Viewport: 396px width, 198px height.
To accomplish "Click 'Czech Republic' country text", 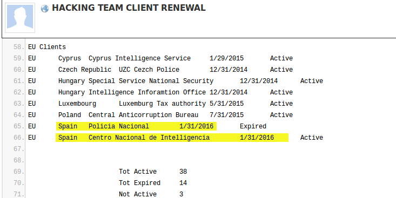I will [x=85, y=70].
